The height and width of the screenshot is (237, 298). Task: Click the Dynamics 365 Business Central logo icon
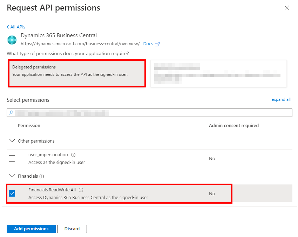coord(12,40)
